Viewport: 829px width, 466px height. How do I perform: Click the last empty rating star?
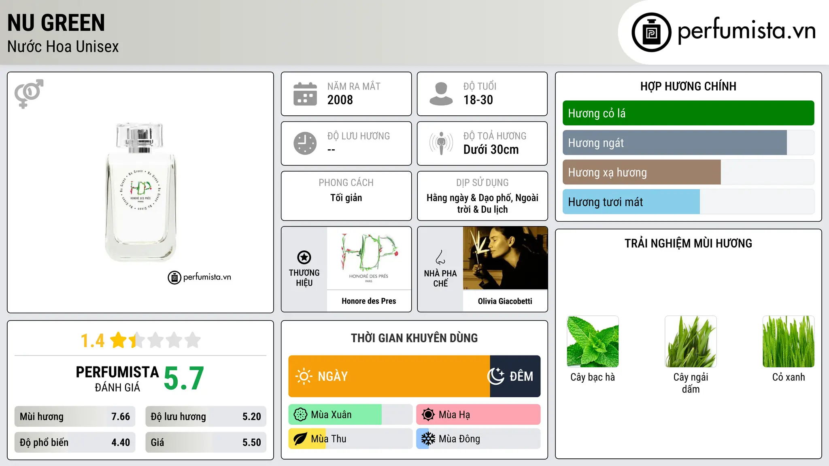coord(193,340)
